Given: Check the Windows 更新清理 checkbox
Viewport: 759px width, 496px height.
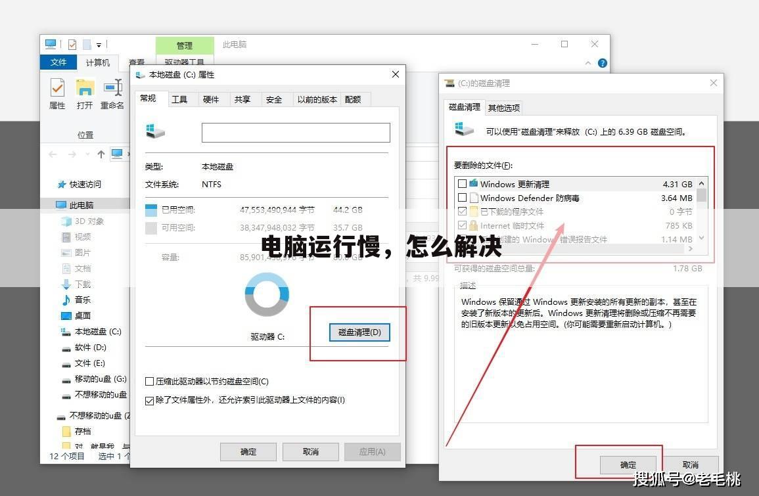Looking at the screenshot, I should 462,184.
